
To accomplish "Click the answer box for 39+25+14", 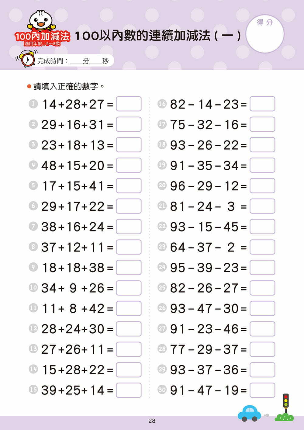I will [x=129, y=390].
